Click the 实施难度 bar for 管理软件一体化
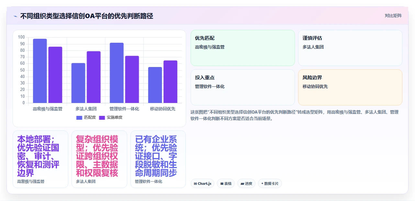Viewport: 415px width, 201px height. point(132,79)
